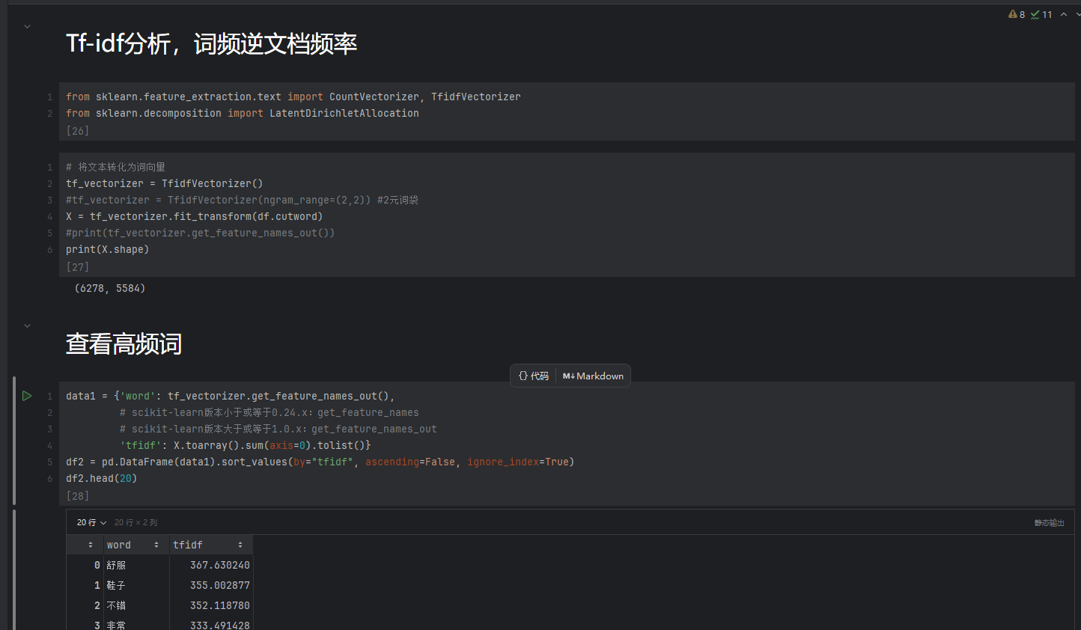Place cursor on ascending=False argument
The height and width of the screenshot is (630, 1081).
coord(410,462)
